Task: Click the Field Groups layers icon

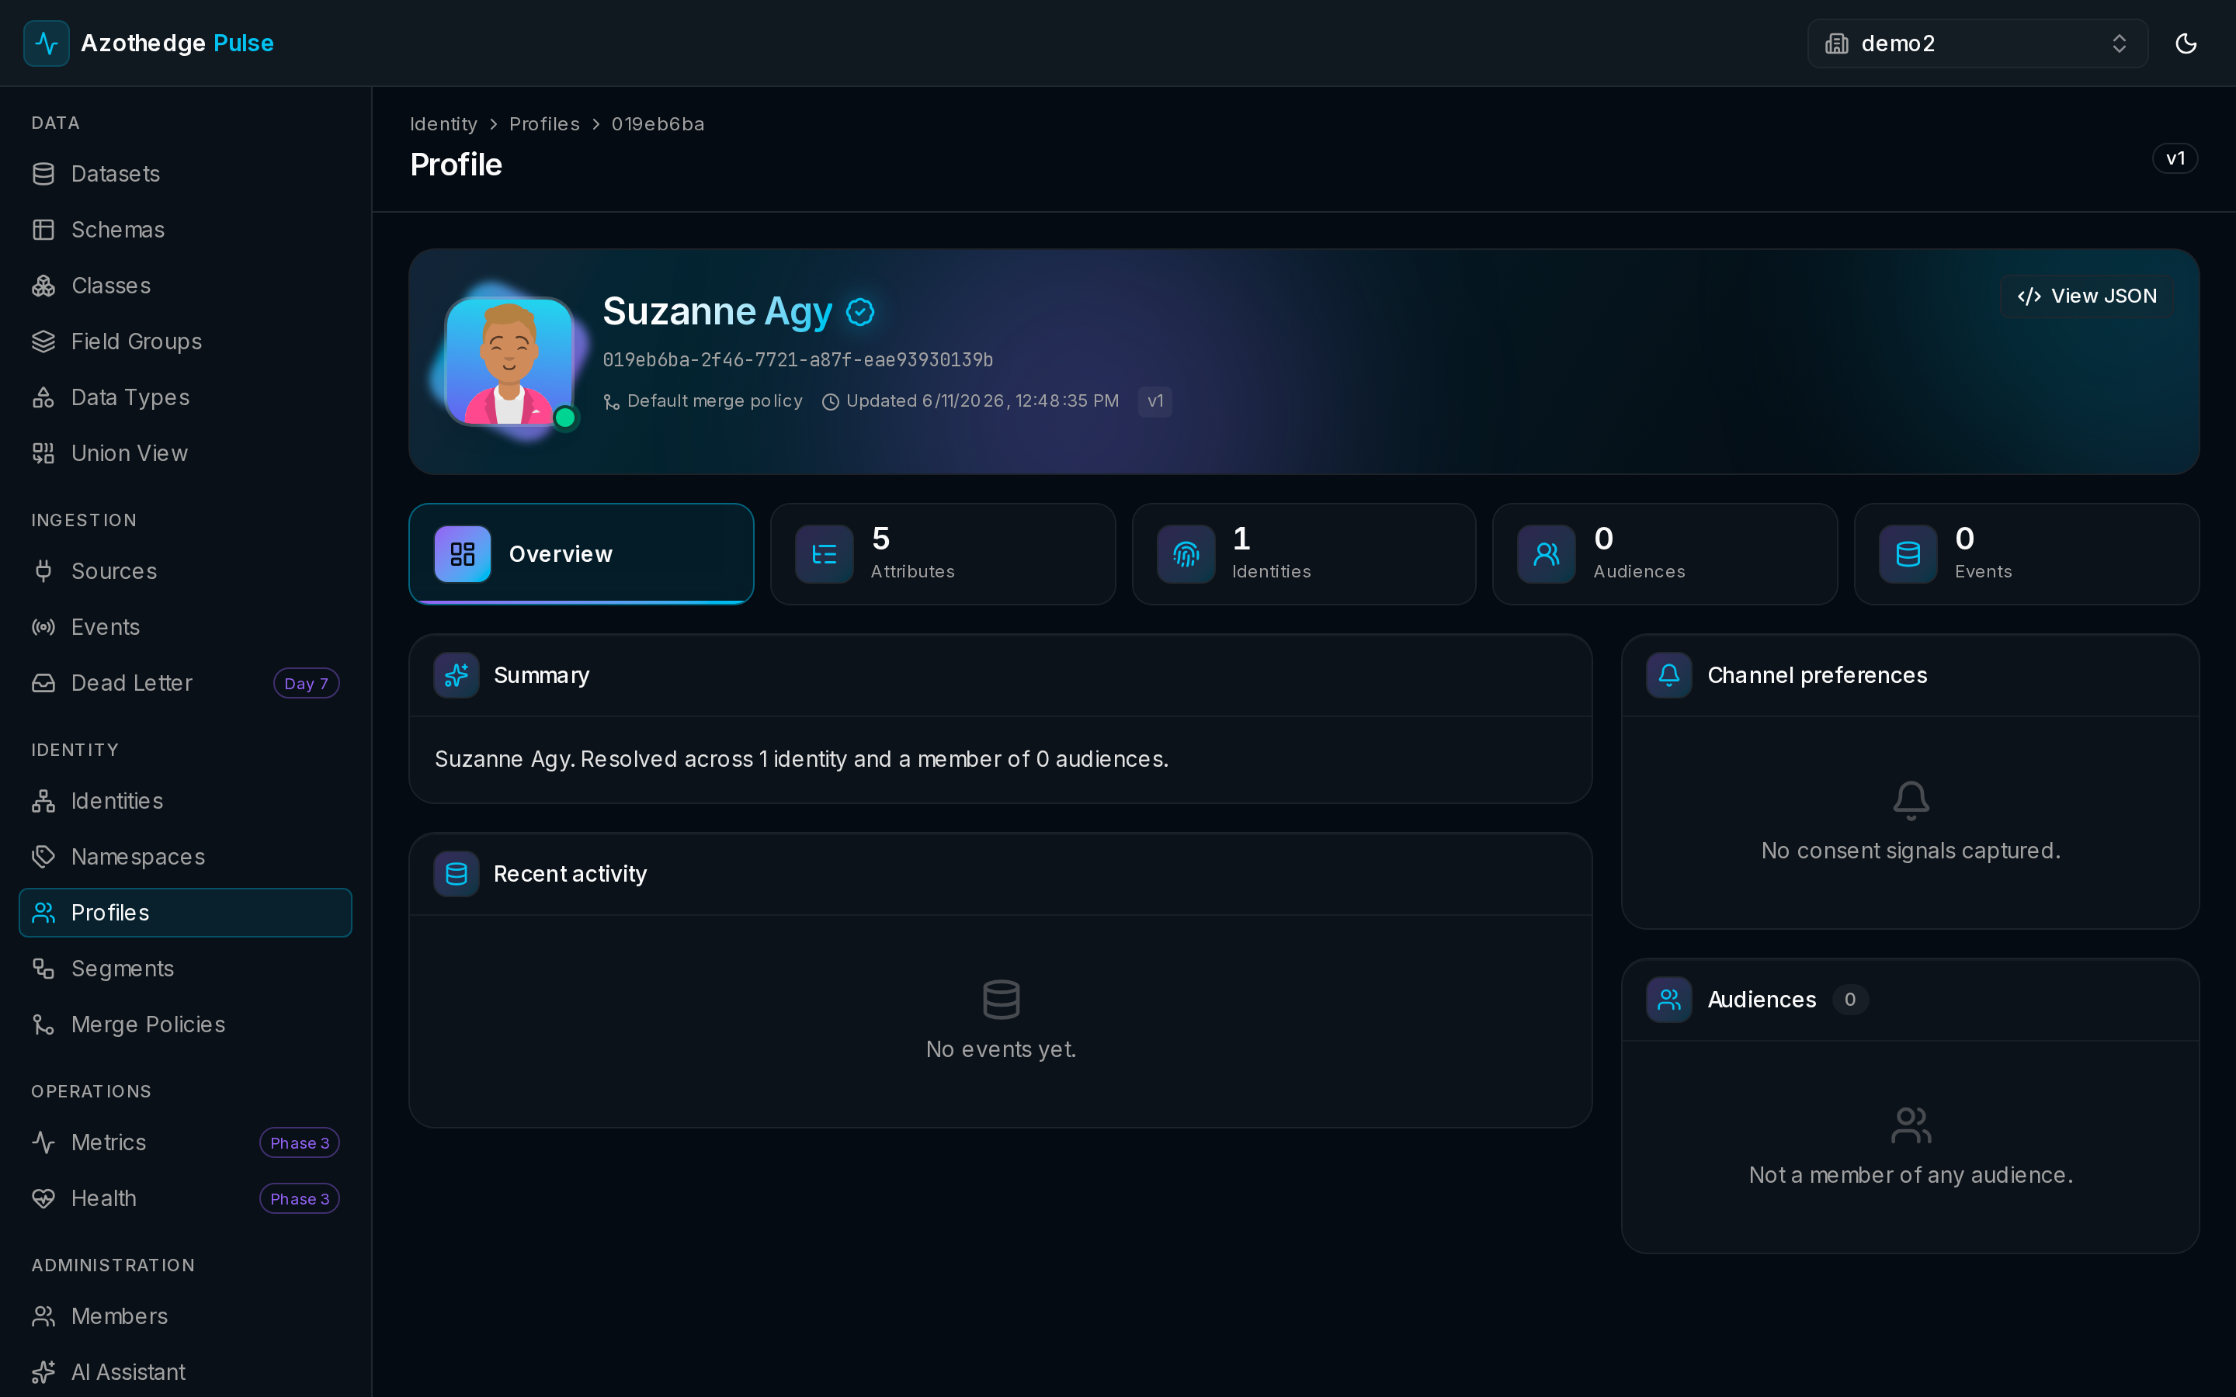Action: 43,341
